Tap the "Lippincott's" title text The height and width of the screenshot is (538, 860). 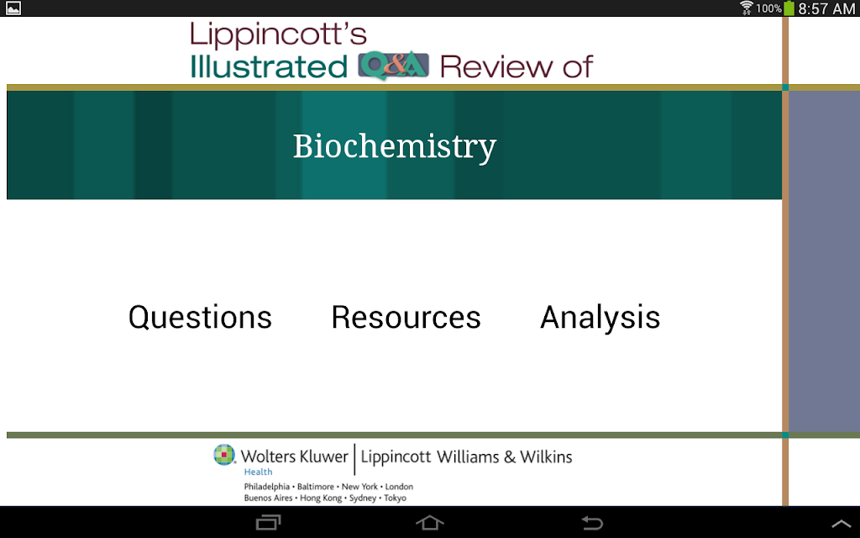pyautogui.click(x=278, y=34)
